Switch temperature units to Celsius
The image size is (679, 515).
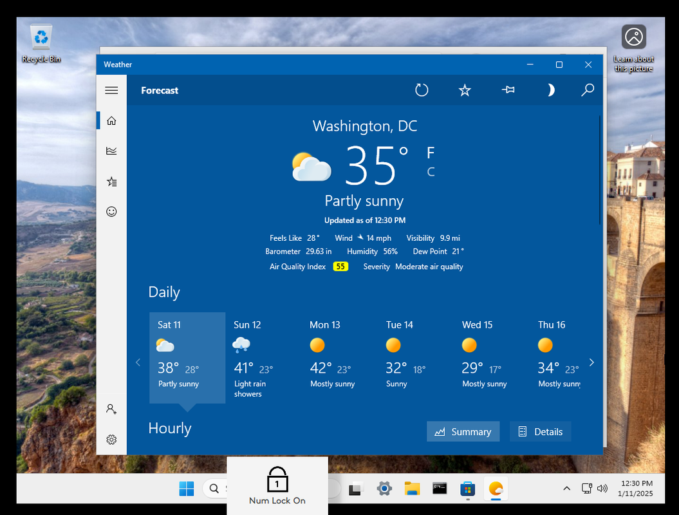pyautogui.click(x=431, y=172)
